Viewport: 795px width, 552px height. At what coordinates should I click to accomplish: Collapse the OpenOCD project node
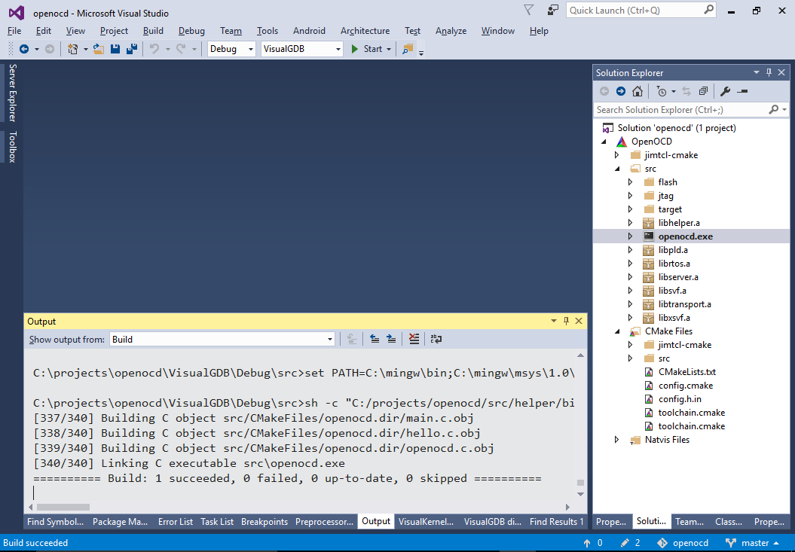point(604,142)
